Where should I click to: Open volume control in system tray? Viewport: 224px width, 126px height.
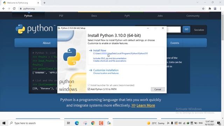180,123
